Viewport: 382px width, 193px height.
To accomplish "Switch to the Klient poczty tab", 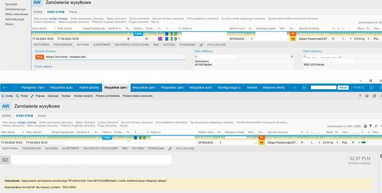I will click(x=89, y=87).
